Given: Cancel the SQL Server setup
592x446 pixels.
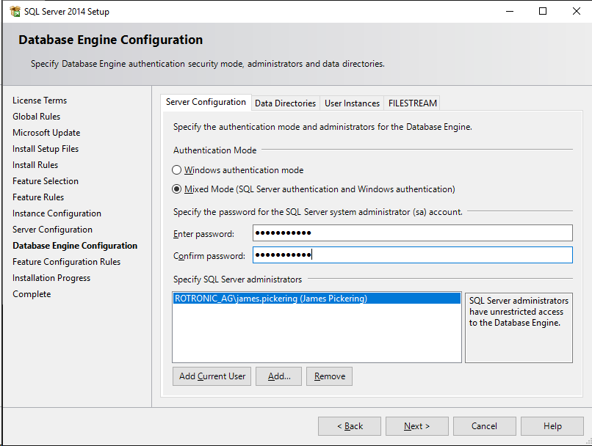Looking at the screenshot, I should coord(485,426).
